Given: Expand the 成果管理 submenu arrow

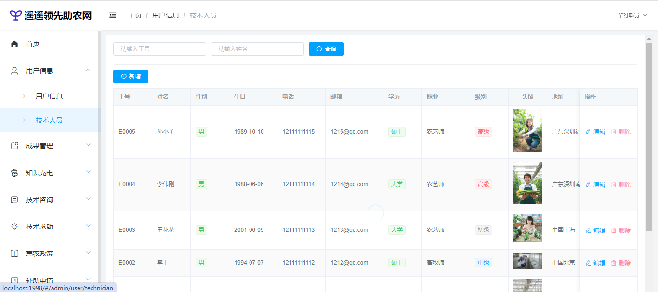Looking at the screenshot, I should click(88, 145).
